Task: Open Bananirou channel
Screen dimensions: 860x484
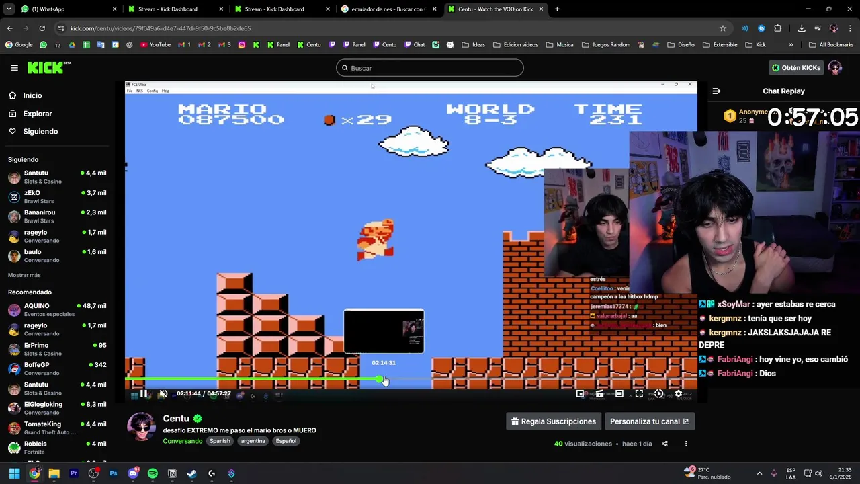Action: pyautogui.click(x=57, y=216)
